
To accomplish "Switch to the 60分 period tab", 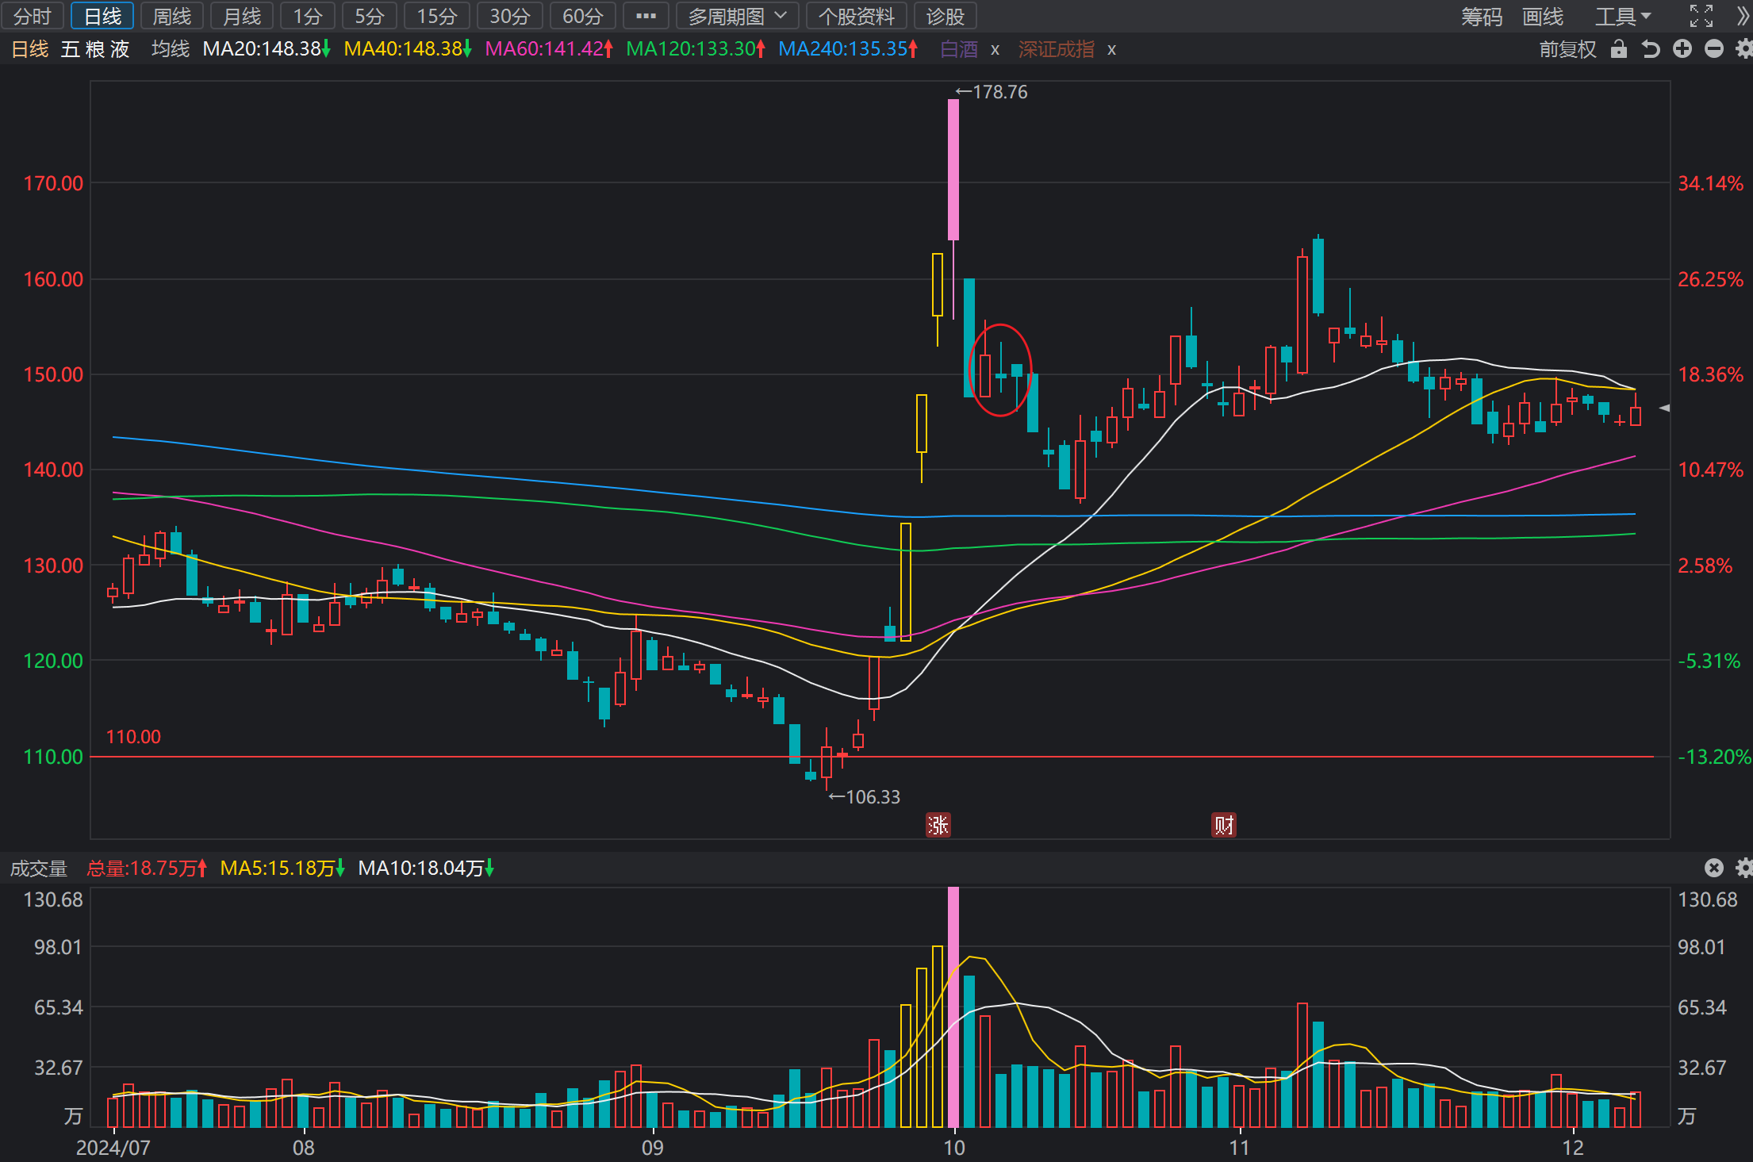I will (582, 16).
